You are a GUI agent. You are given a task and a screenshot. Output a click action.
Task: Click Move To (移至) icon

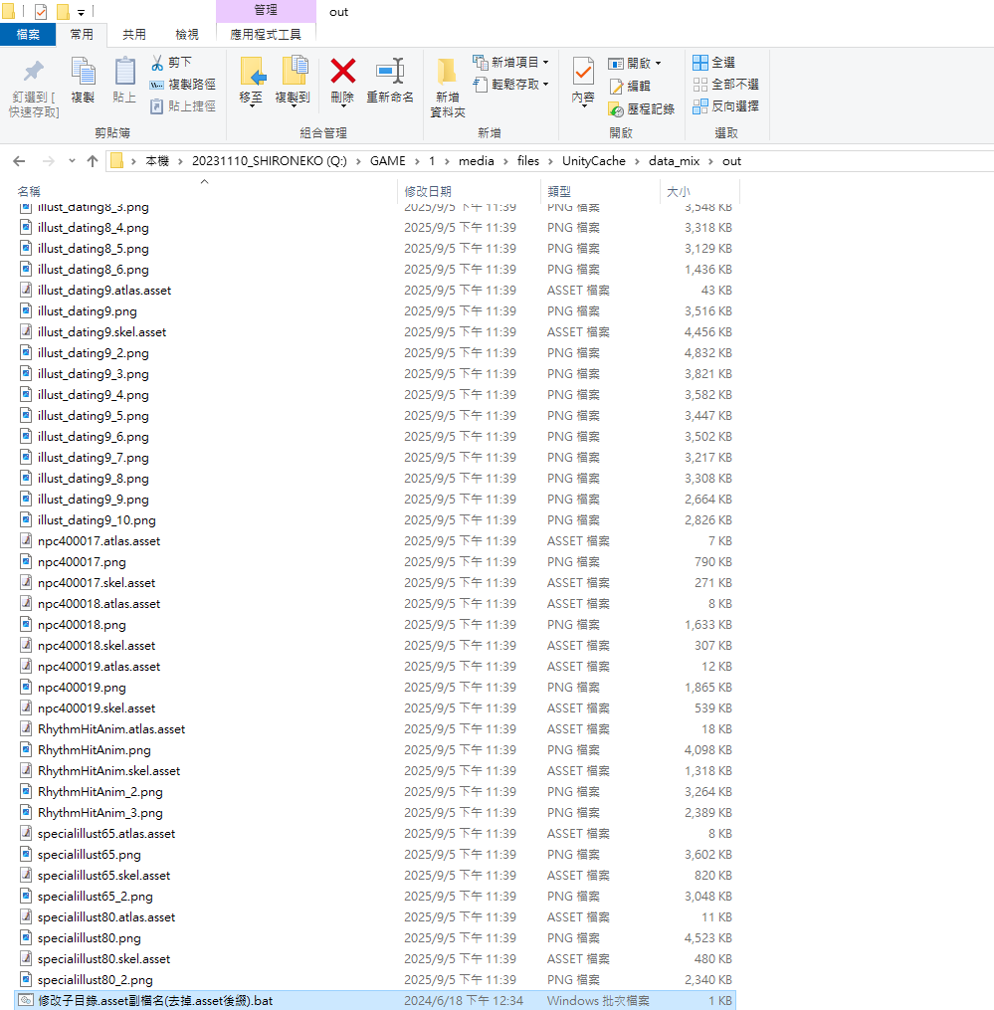[x=252, y=72]
